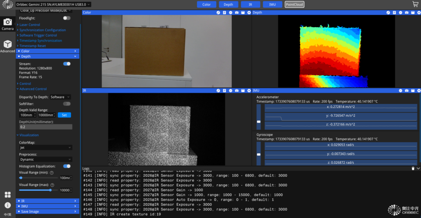This screenshot has width=421, height=218.
Task: Collapse the Logs panel chevron
Action: click(x=418, y=169)
